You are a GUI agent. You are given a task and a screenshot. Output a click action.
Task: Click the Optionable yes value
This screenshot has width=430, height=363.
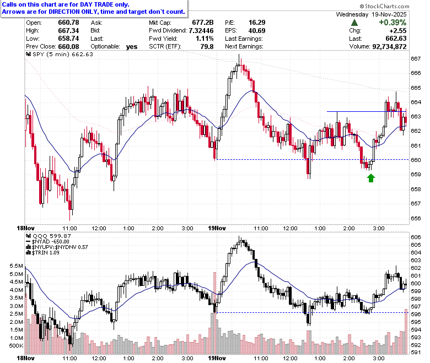[x=132, y=47]
